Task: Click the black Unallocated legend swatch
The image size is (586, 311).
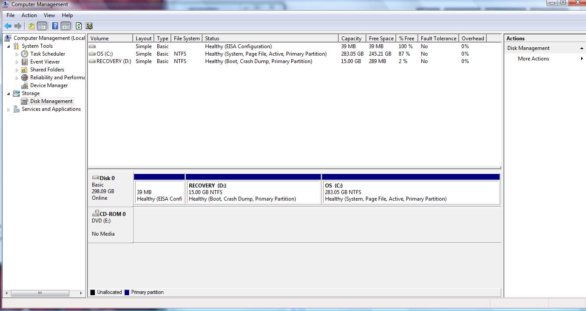Action: 93,292
